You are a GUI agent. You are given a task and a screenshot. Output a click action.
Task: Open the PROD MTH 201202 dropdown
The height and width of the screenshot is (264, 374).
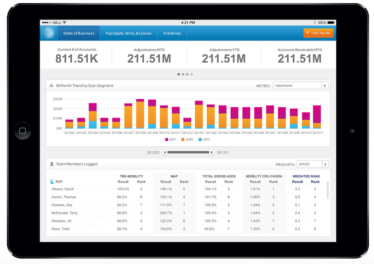(312, 164)
